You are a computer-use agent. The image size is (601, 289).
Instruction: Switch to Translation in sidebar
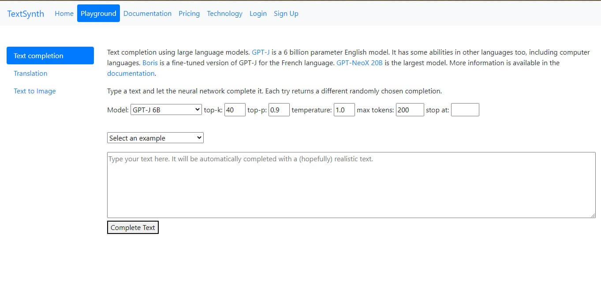coord(30,73)
